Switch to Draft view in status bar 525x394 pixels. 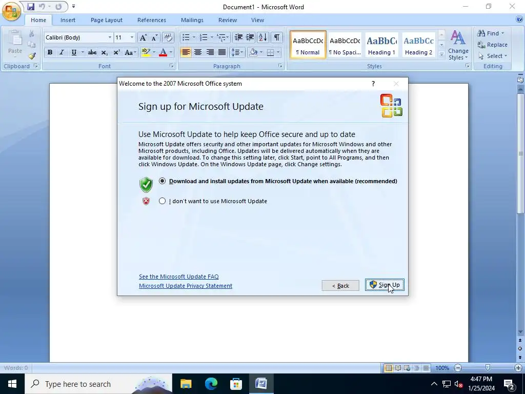(426, 368)
